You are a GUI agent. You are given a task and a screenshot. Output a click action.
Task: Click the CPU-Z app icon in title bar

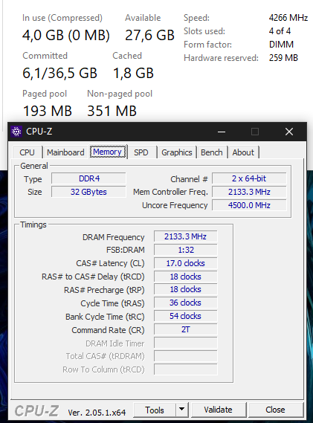[16, 132]
